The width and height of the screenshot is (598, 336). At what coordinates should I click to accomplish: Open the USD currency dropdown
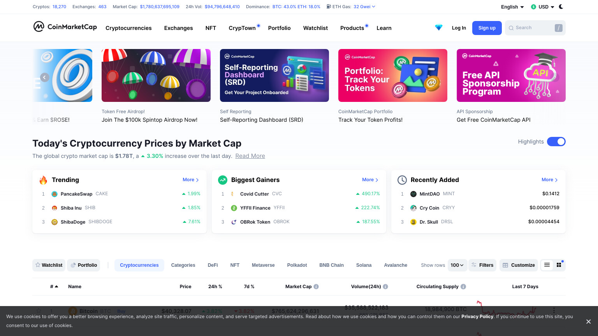[x=543, y=7]
